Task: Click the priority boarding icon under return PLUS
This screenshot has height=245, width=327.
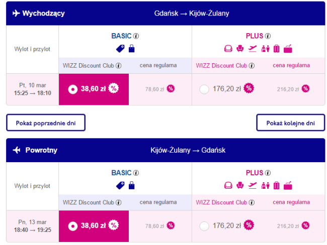Action: (x=265, y=186)
